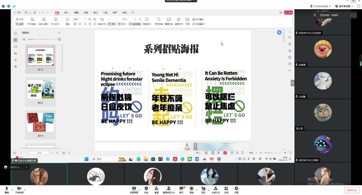Image resolution: width=362 pixels, height=195 pixels.
Task: Expand the 拆分合并 dropdown in toolbar
Action: (56, 24)
